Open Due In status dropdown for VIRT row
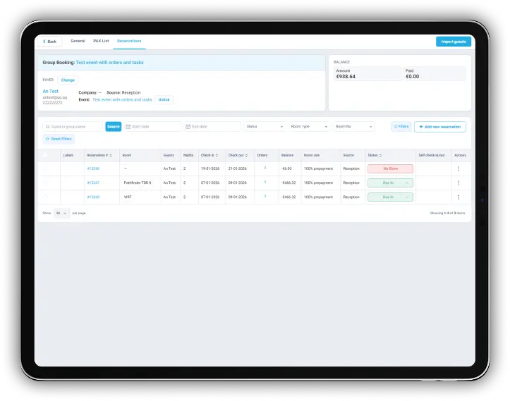 click(x=390, y=197)
